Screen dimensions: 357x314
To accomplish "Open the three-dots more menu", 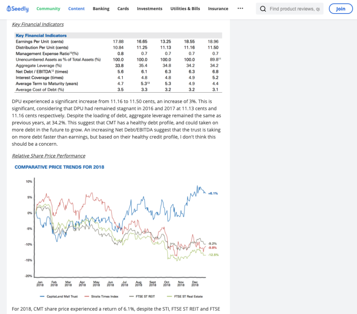I will (240, 8).
